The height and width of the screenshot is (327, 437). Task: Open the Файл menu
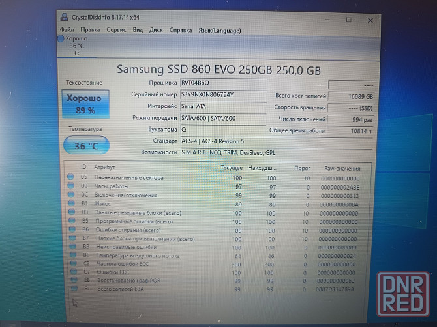67,29
